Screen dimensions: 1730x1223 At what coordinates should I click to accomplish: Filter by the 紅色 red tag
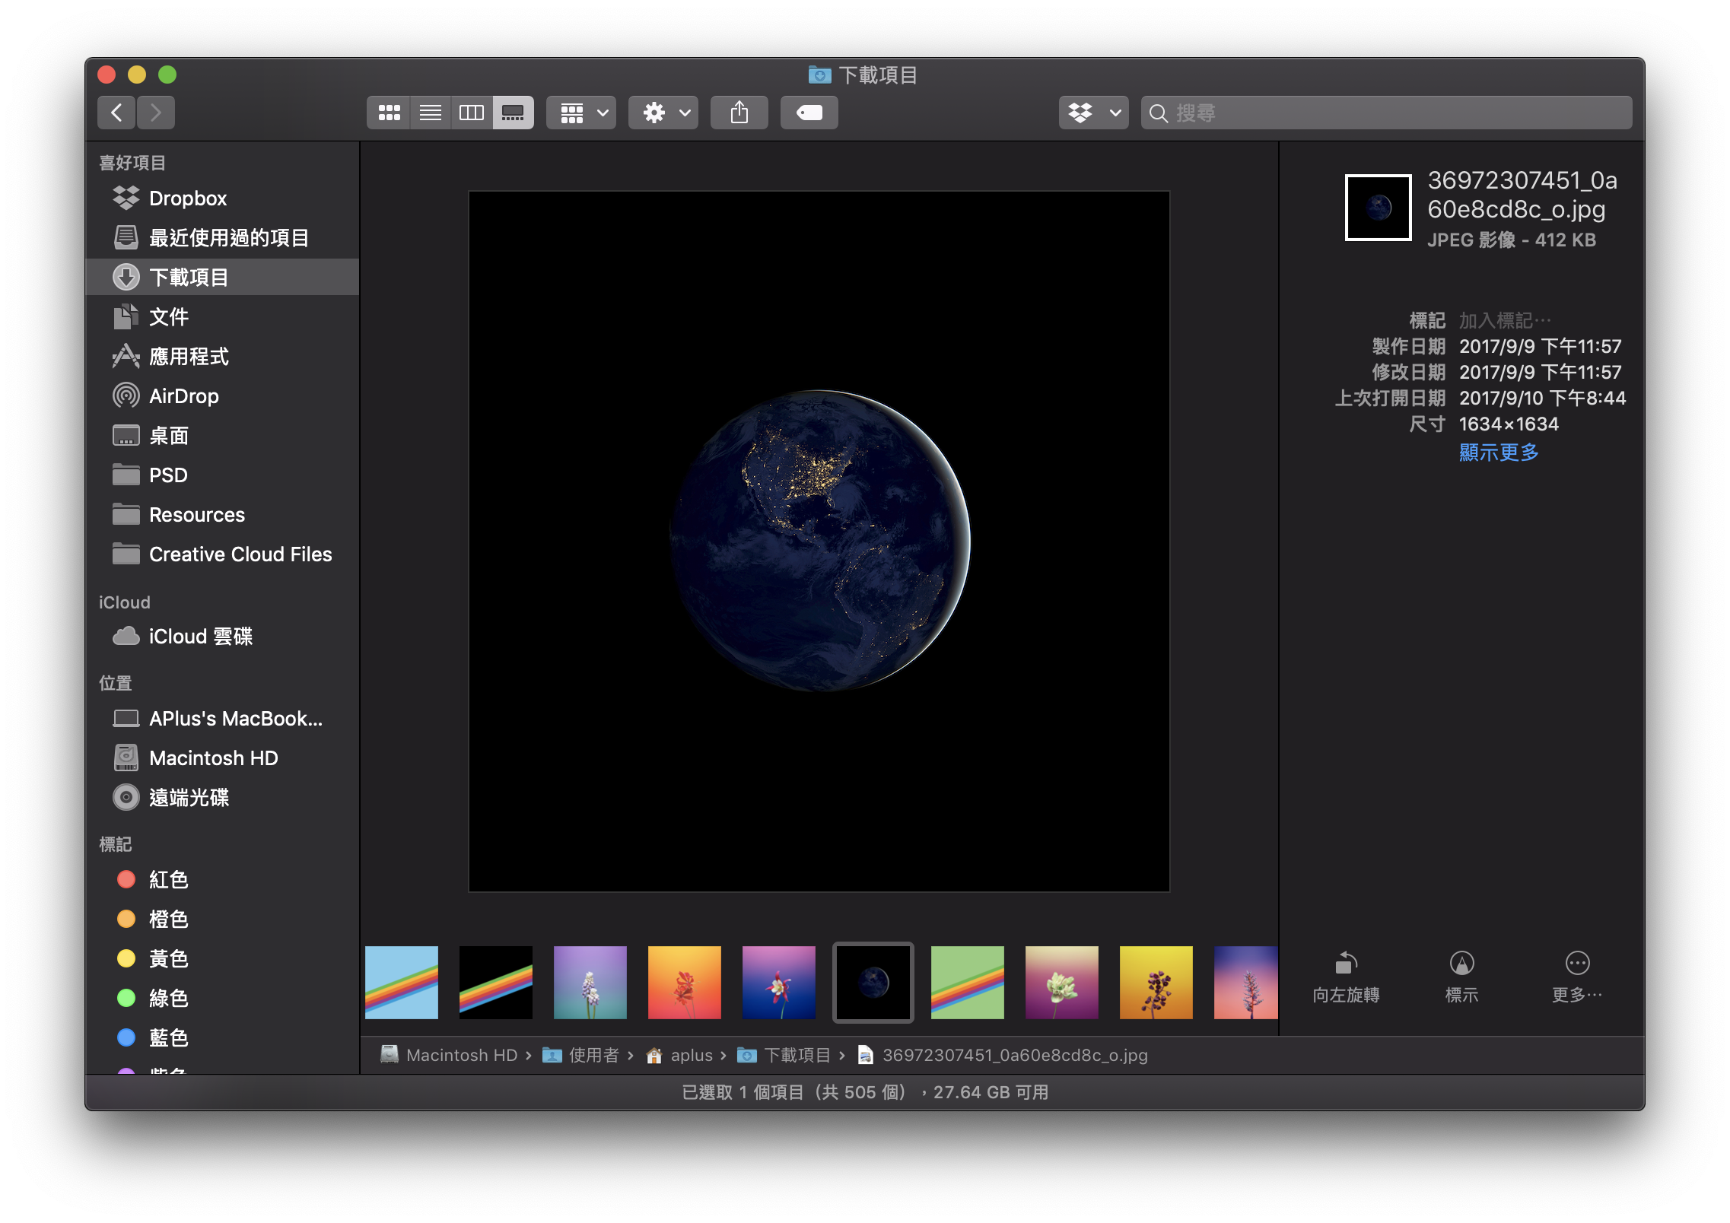[x=222, y=880]
